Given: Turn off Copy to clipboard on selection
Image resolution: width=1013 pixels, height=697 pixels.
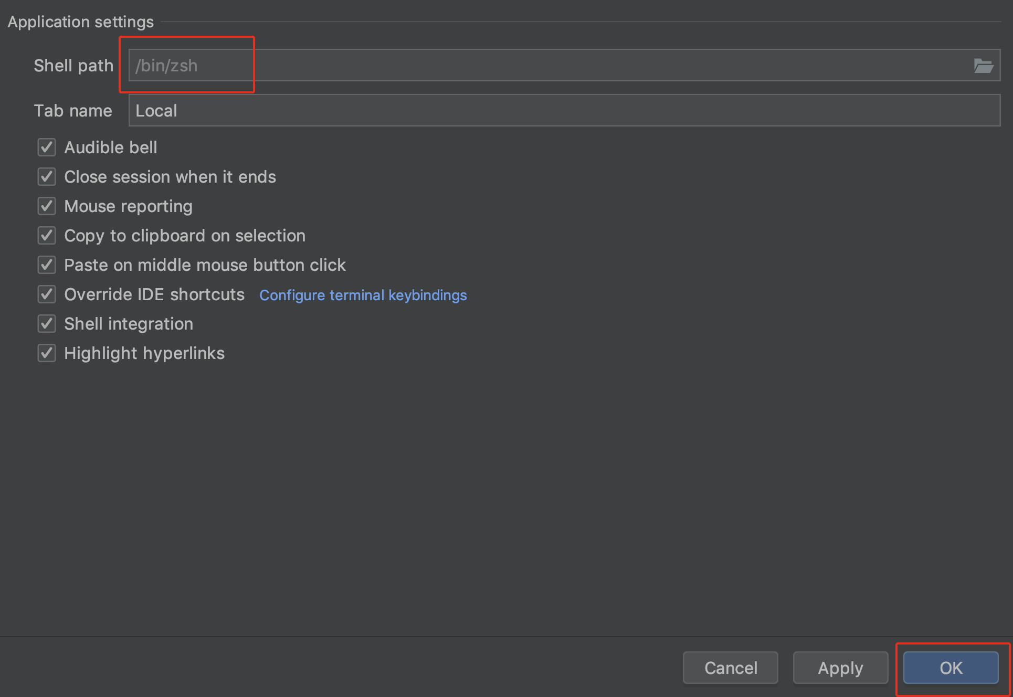Looking at the screenshot, I should [x=47, y=236].
